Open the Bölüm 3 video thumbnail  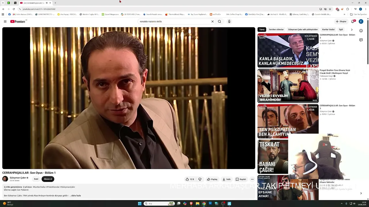[288, 121]
